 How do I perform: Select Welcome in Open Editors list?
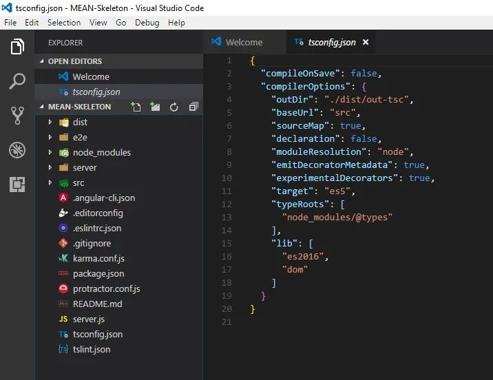pos(119,76)
